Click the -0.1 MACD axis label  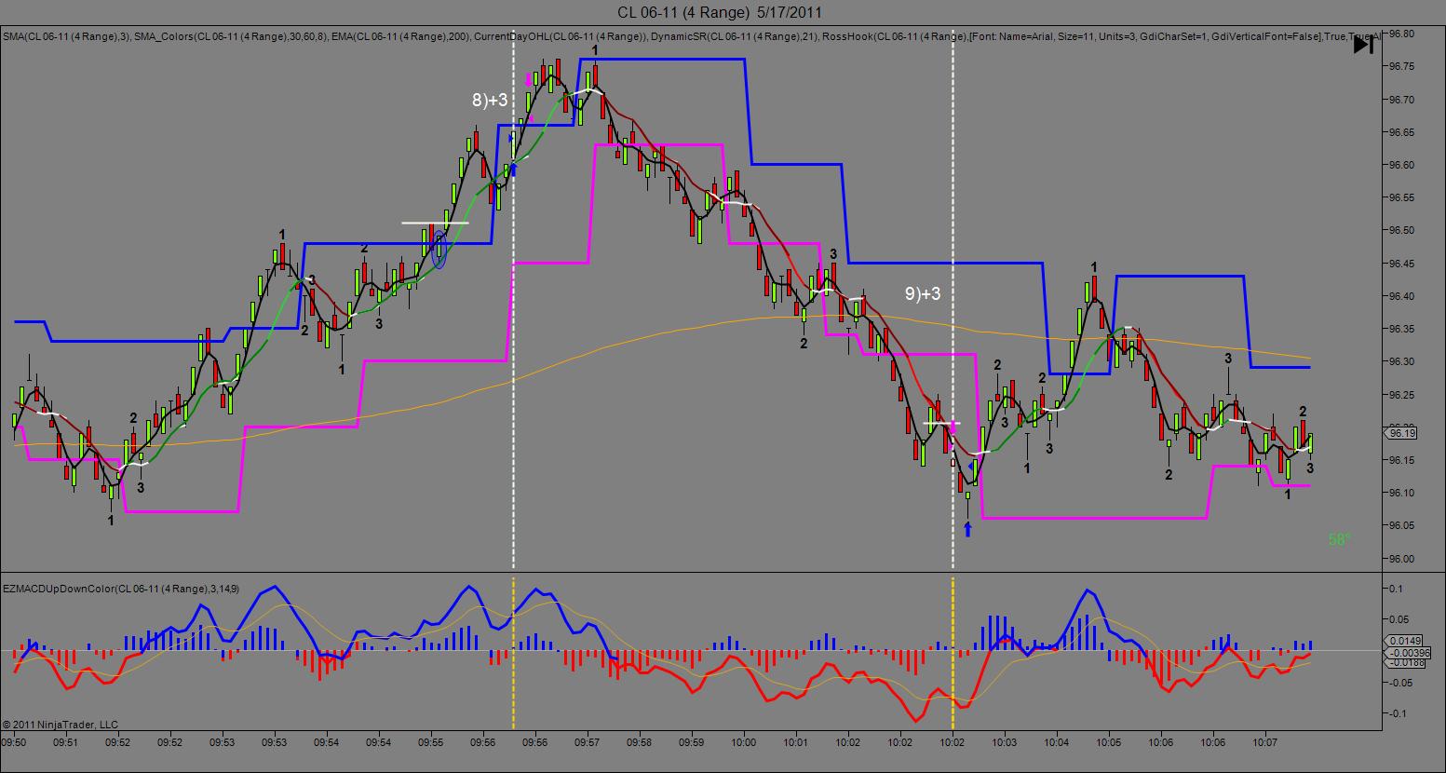pyautogui.click(x=1398, y=713)
